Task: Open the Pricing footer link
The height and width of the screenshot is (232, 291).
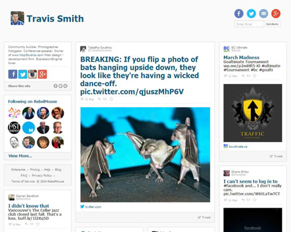Action: (x=35, y=169)
